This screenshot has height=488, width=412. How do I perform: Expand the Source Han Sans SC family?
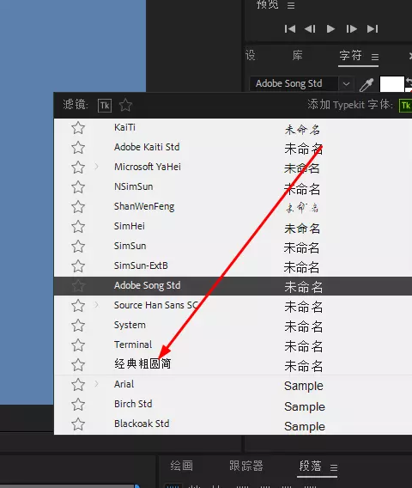coord(96,305)
